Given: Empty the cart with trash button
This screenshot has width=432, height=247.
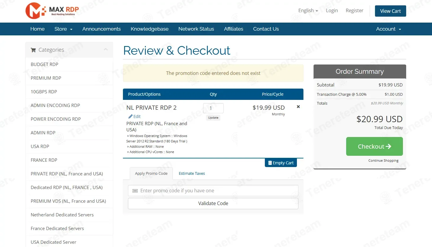Looking at the screenshot, I should pyautogui.click(x=281, y=163).
